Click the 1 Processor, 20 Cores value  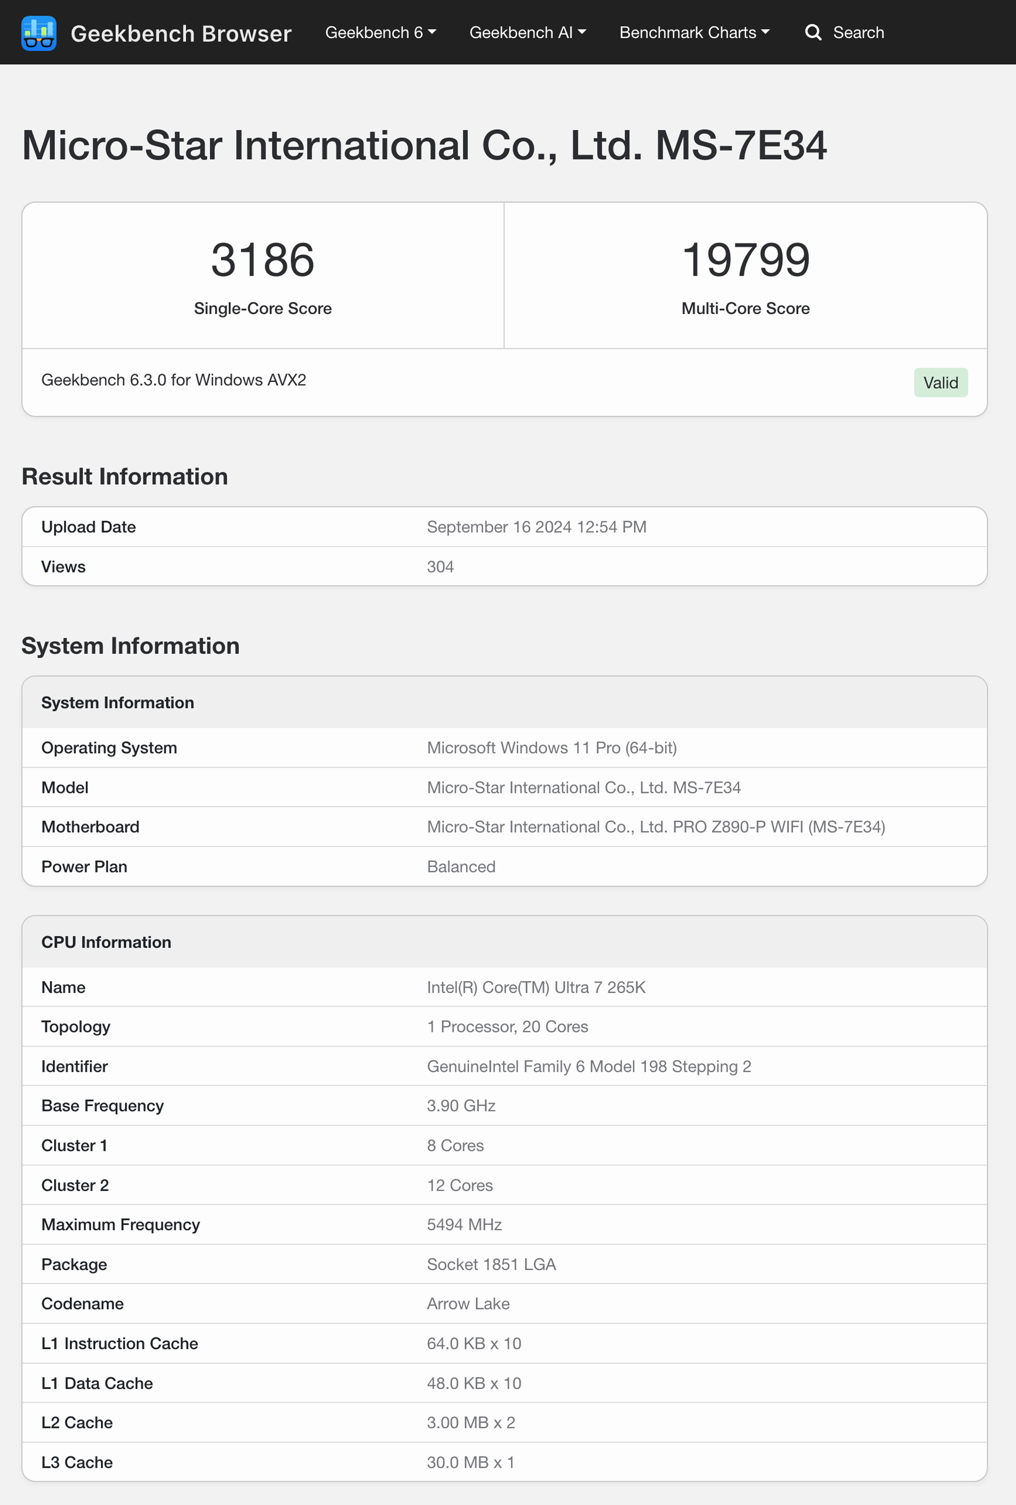tap(508, 1027)
